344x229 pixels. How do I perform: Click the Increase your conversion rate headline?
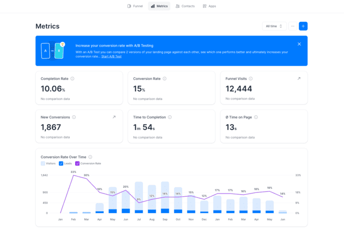pyautogui.click(x=114, y=45)
